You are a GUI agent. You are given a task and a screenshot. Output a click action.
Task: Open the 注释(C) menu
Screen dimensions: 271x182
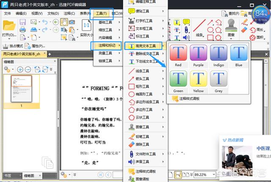(69, 14)
